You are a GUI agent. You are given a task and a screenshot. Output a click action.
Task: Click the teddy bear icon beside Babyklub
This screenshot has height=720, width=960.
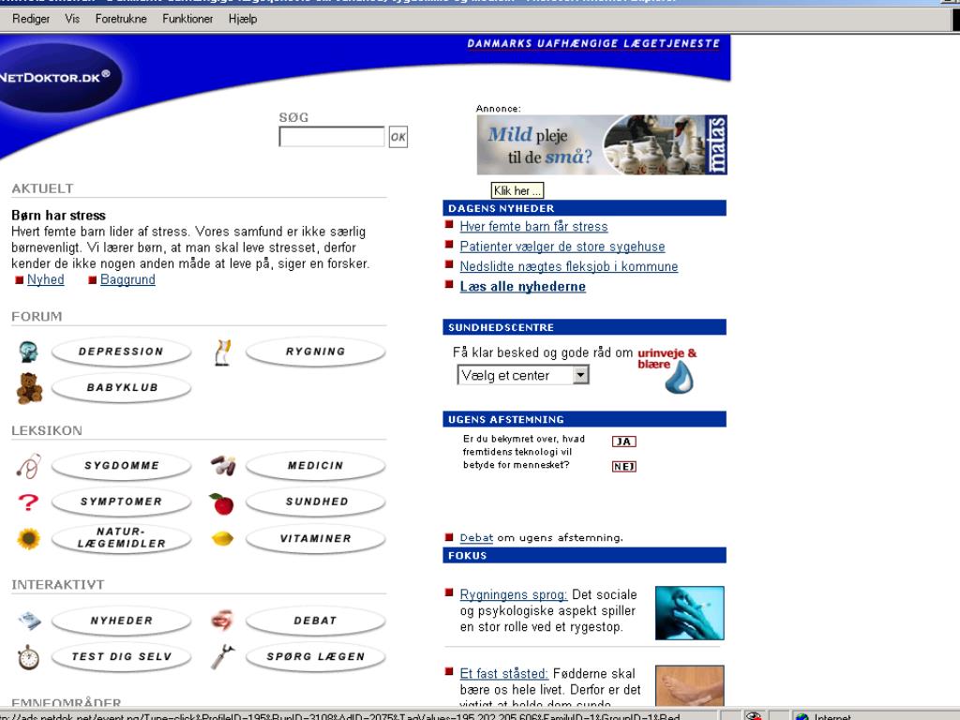(x=29, y=388)
